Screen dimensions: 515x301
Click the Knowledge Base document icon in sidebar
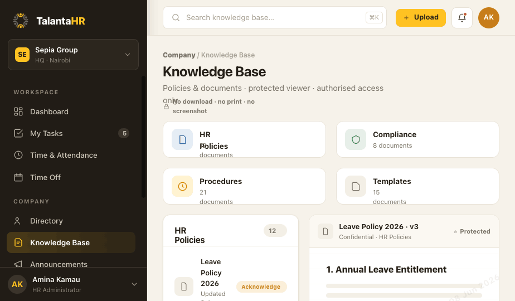click(18, 242)
